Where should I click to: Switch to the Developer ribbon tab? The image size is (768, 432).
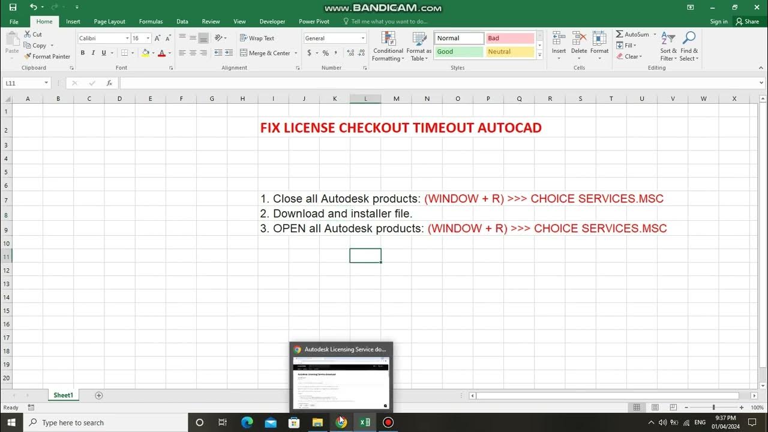272,22
